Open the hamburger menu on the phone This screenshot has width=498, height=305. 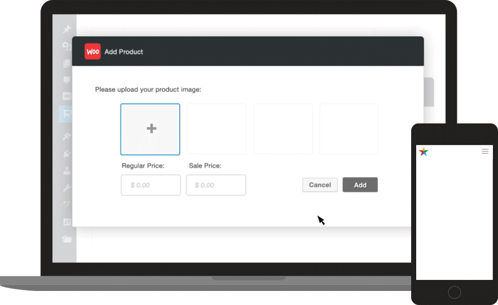coord(485,151)
